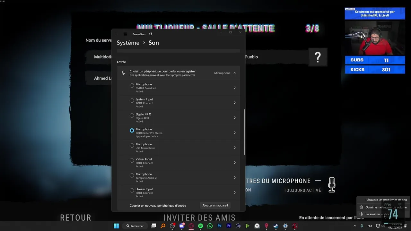Open System Input details arrow
Image resolution: width=411 pixels, height=231 pixels.
pos(235,103)
